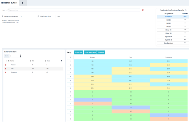Click the D-Optimal button
This screenshot has width=189, height=122.
[x=101, y=52]
